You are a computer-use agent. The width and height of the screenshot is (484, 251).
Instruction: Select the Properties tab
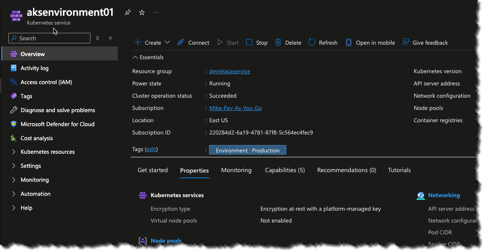tap(195, 170)
